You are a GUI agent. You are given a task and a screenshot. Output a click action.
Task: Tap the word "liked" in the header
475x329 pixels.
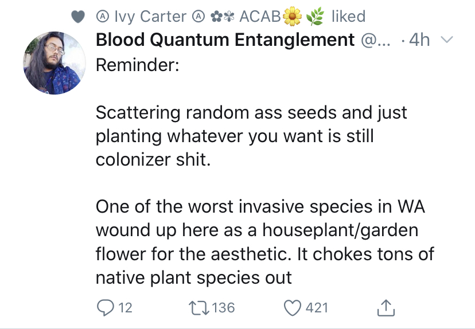point(348,17)
